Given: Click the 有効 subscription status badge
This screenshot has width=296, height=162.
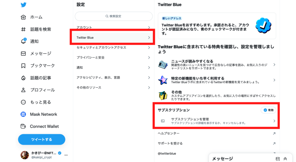Looking at the screenshot, I should tap(269, 110).
